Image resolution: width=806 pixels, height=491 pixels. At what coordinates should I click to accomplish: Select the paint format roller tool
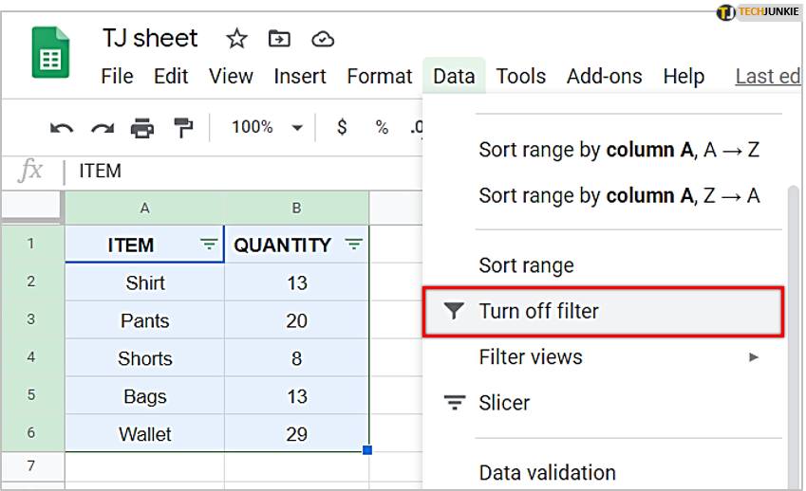pos(183,128)
